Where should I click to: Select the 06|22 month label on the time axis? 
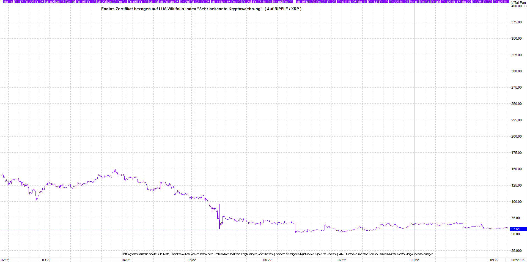(x=267, y=260)
